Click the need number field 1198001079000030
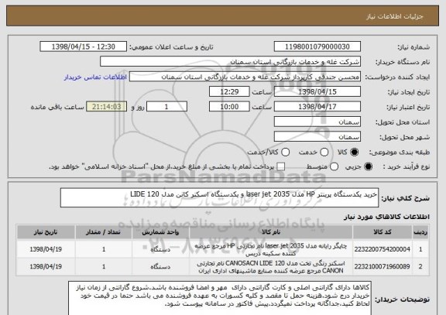The image size is (446, 315). point(317,46)
